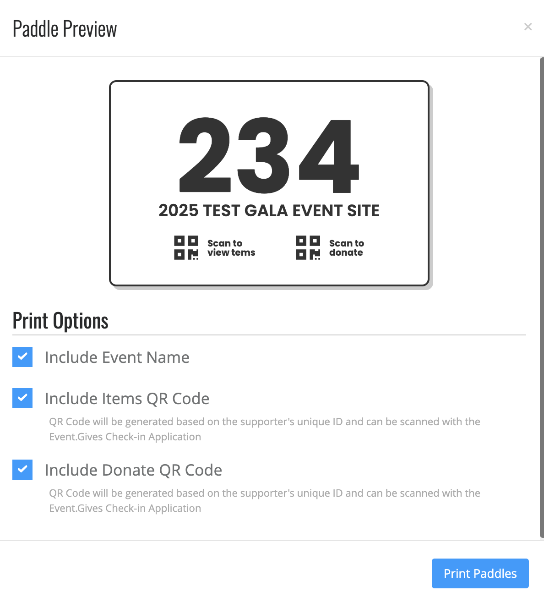Click the Items QR Code description text

tap(265, 429)
